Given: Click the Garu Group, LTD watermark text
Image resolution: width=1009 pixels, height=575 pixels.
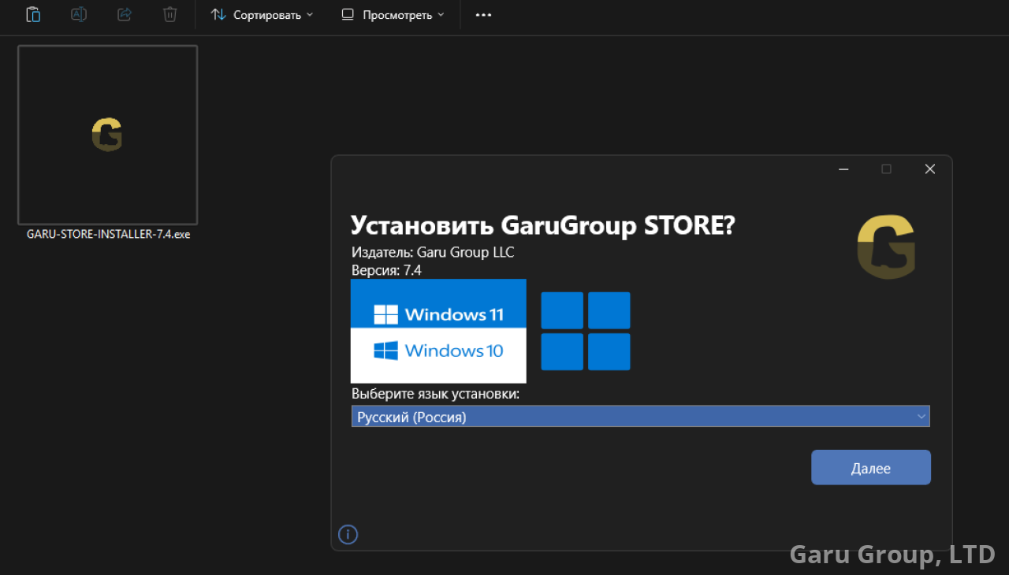Looking at the screenshot, I should pos(892,555).
